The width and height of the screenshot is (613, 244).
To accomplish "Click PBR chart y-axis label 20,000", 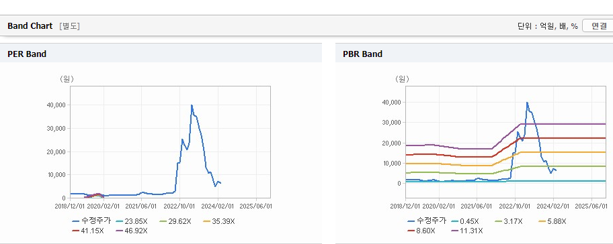I will tap(391, 143).
